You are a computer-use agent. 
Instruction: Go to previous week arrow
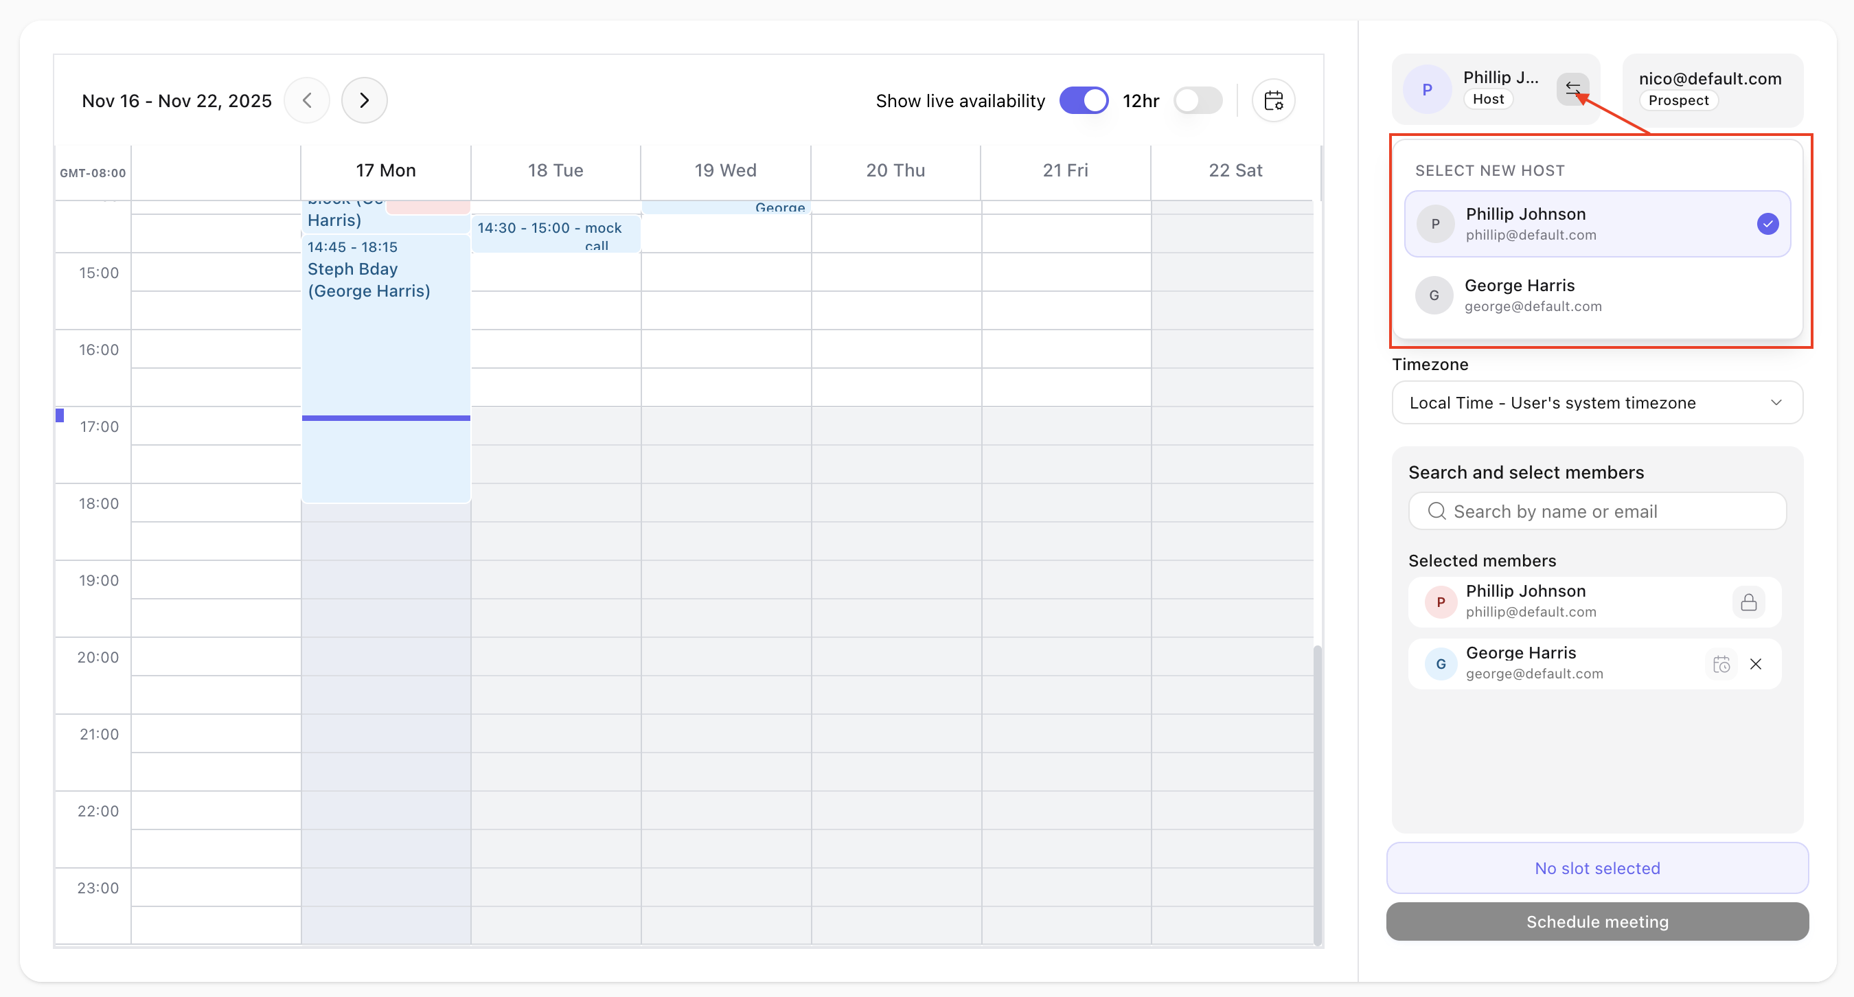click(308, 101)
